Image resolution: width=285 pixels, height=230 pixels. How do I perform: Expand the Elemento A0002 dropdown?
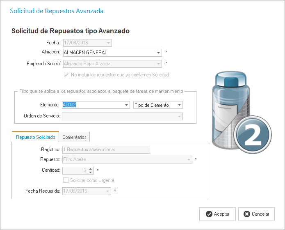(127, 105)
